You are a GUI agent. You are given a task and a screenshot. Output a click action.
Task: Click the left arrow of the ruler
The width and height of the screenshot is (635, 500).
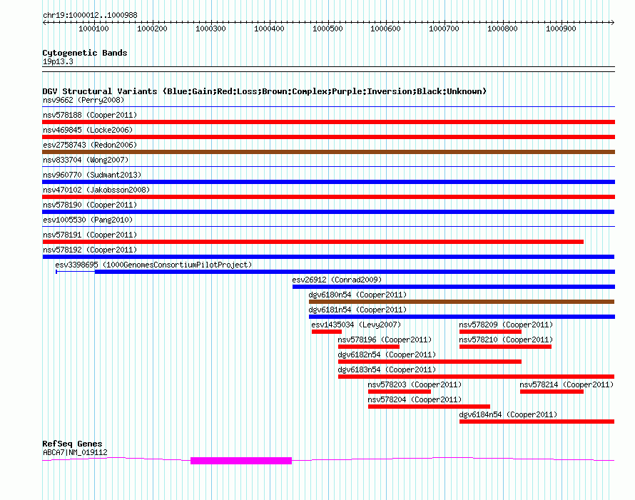44,22
